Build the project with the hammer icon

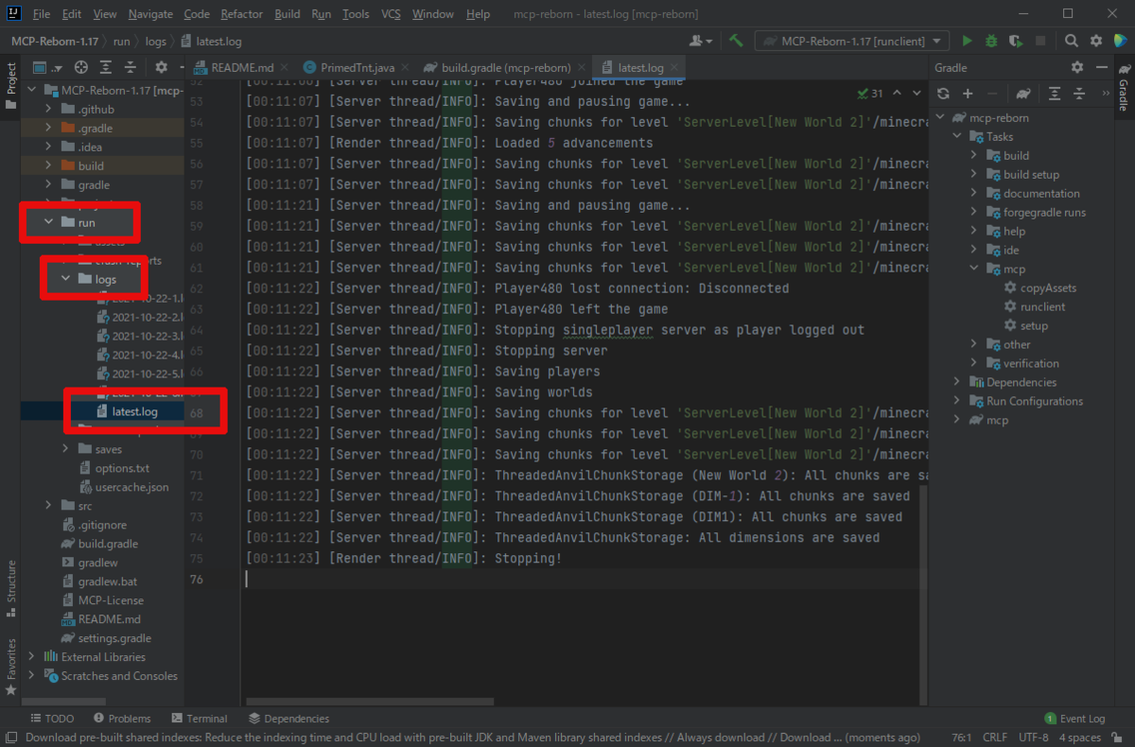pyautogui.click(x=736, y=41)
